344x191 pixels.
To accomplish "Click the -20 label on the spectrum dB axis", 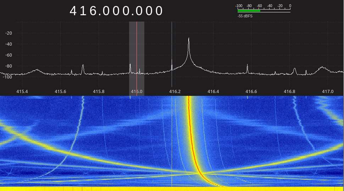I will tap(9, 33).
